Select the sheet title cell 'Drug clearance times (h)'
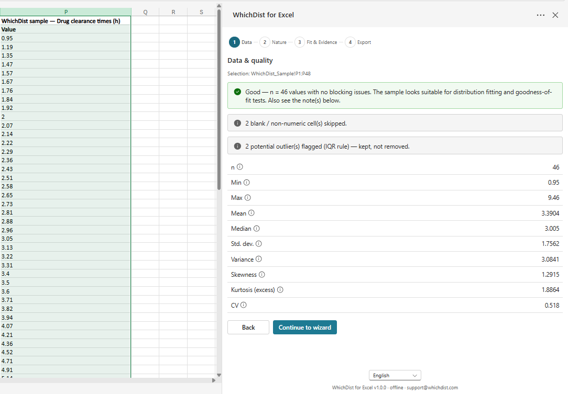 65,21
